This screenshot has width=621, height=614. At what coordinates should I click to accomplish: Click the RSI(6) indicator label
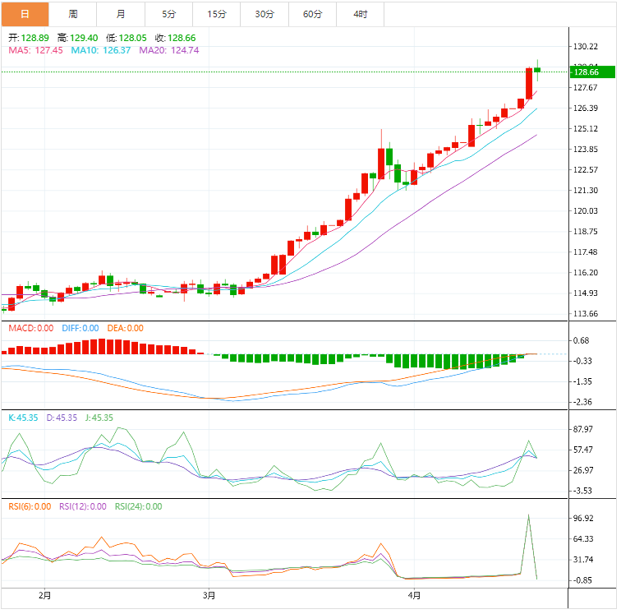coord(30,506)
